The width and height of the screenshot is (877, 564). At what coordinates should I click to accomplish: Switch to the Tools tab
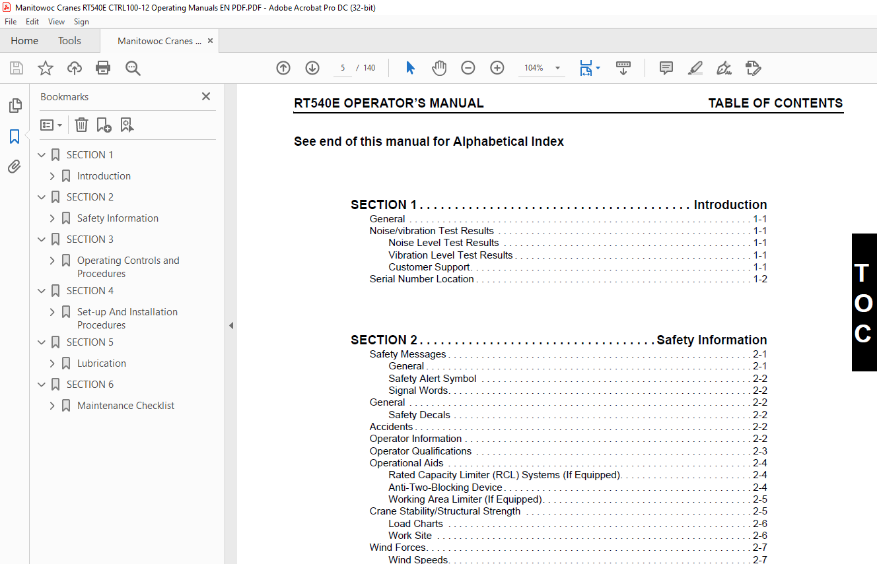tap(69, 41)
